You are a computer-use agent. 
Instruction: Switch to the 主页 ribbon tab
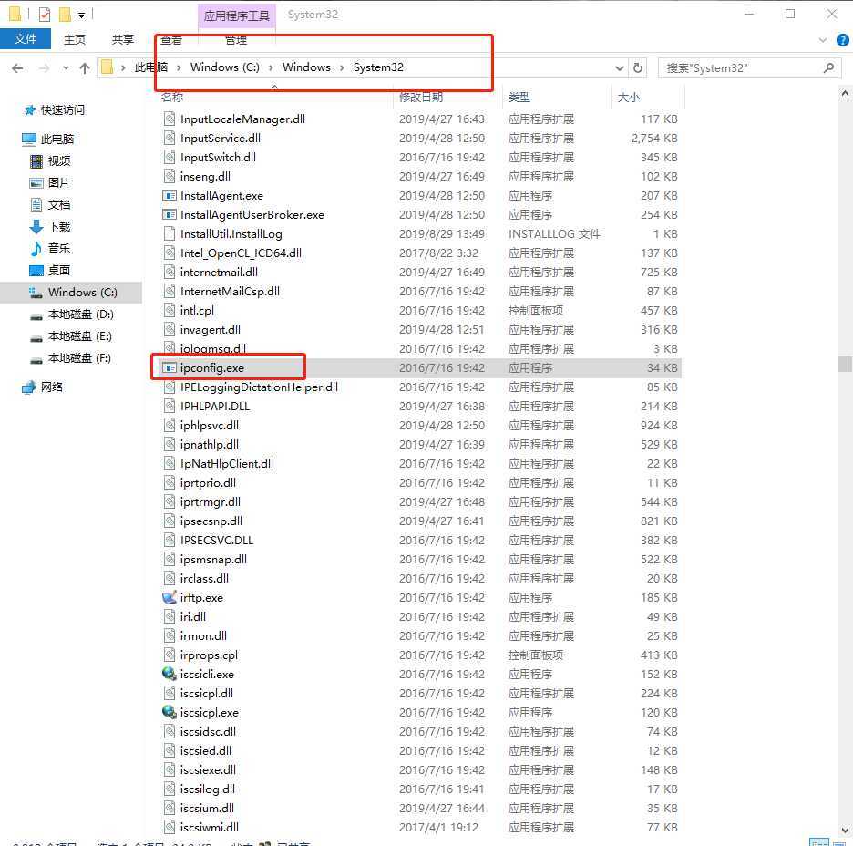(75, 39)
